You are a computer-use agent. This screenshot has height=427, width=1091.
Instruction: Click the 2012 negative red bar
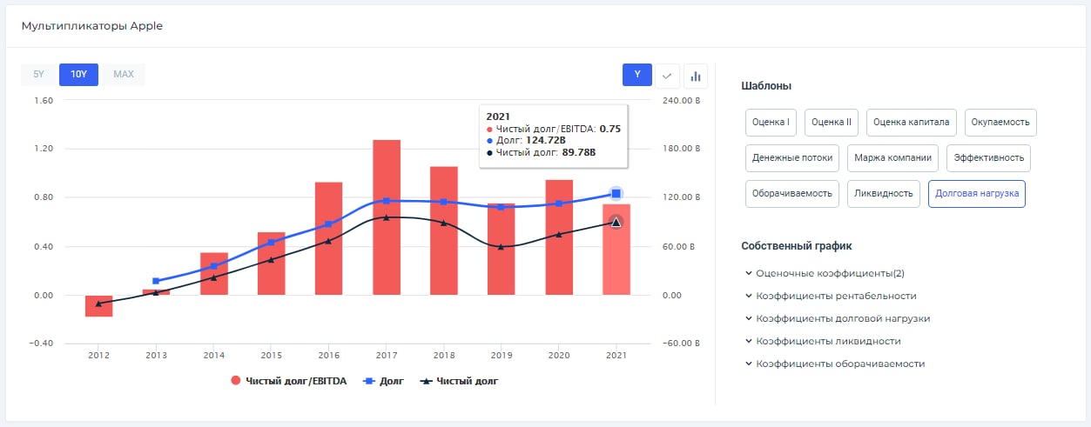coord(99,305)
